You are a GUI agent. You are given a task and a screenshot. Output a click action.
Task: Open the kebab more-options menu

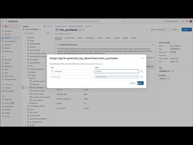[146, 29]
